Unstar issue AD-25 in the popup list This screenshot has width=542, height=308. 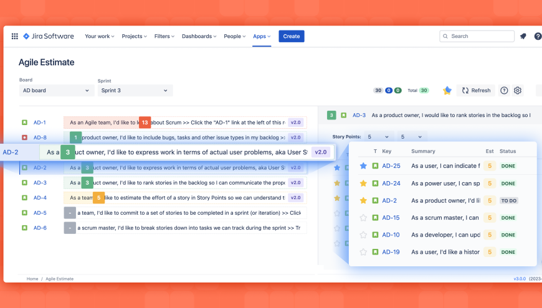coord(363,166)
